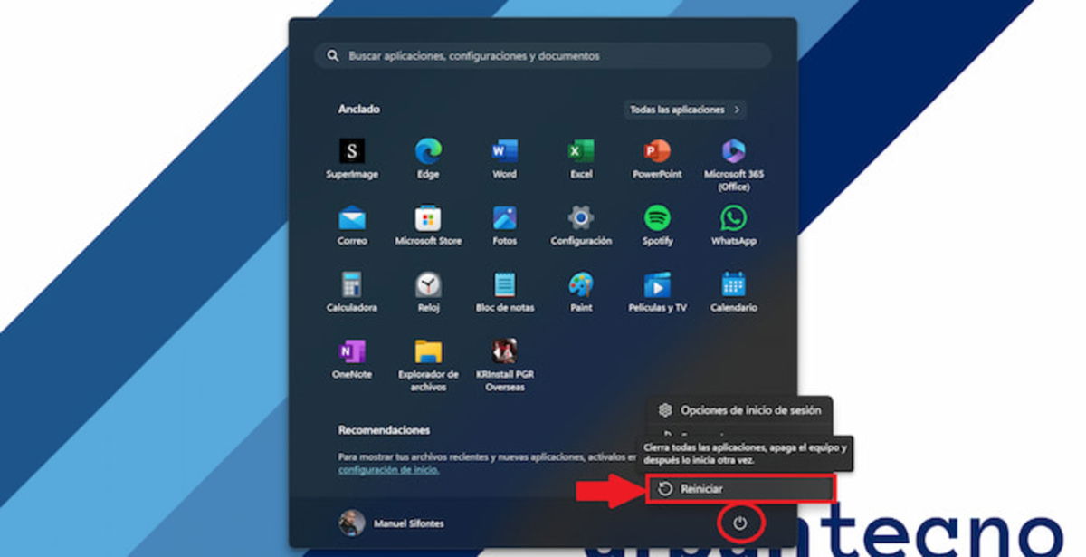Click the Recomendaciones heading
Screen dimensions: 1086x557
click(x=384, y=430)
